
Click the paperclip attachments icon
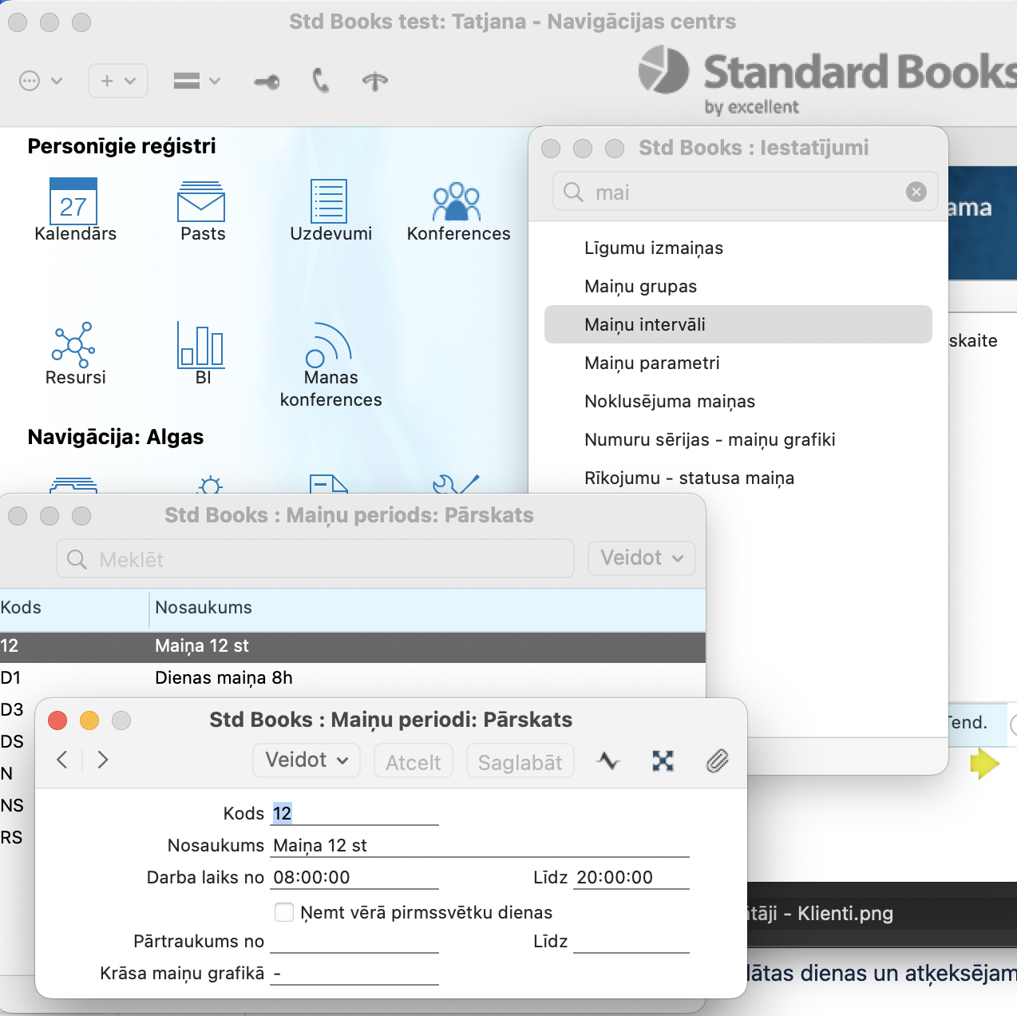[717, 761]
